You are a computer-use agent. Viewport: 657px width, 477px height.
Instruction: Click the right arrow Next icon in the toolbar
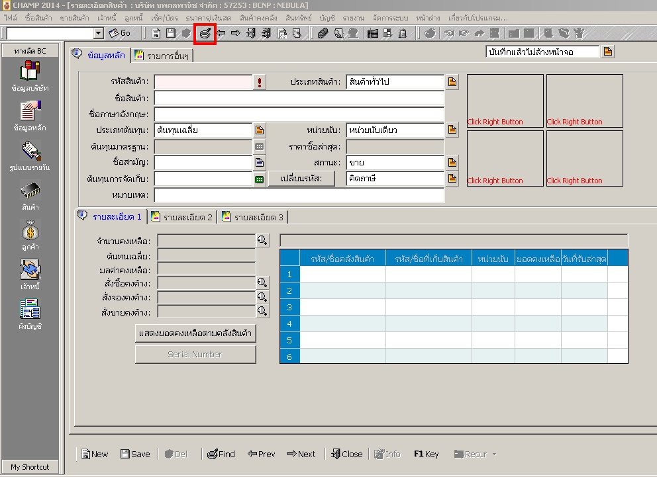point(236,34)
